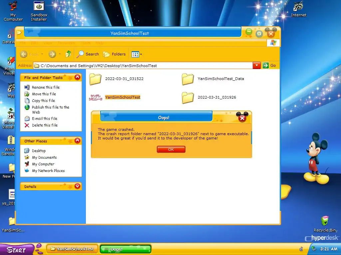The height and width of the screenshot is (255, 341).
Task: Click the Copy this file link
Action: point(44,101)
